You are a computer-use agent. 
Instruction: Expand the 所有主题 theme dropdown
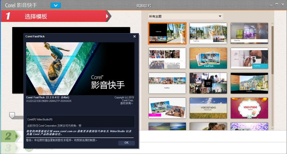pos(185,16)
